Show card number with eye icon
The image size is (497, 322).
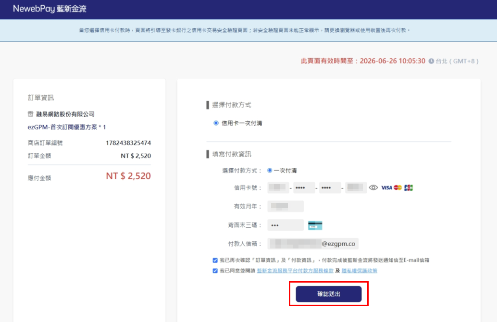pyautogui.click(x=373, y=187)
